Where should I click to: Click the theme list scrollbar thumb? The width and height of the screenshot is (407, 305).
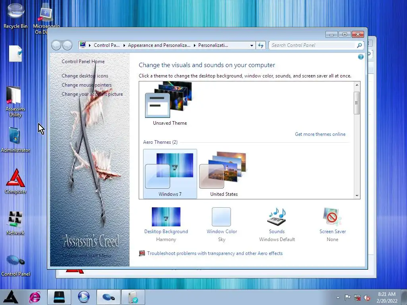pos(357,103)
